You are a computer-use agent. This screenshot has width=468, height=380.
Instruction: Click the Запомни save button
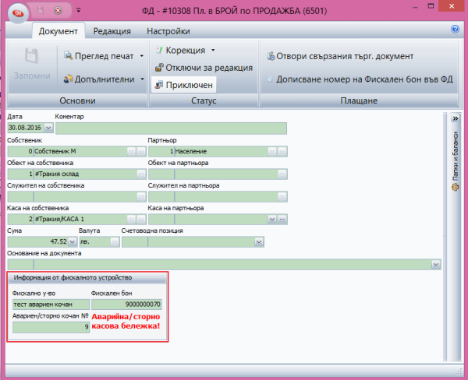32,65
